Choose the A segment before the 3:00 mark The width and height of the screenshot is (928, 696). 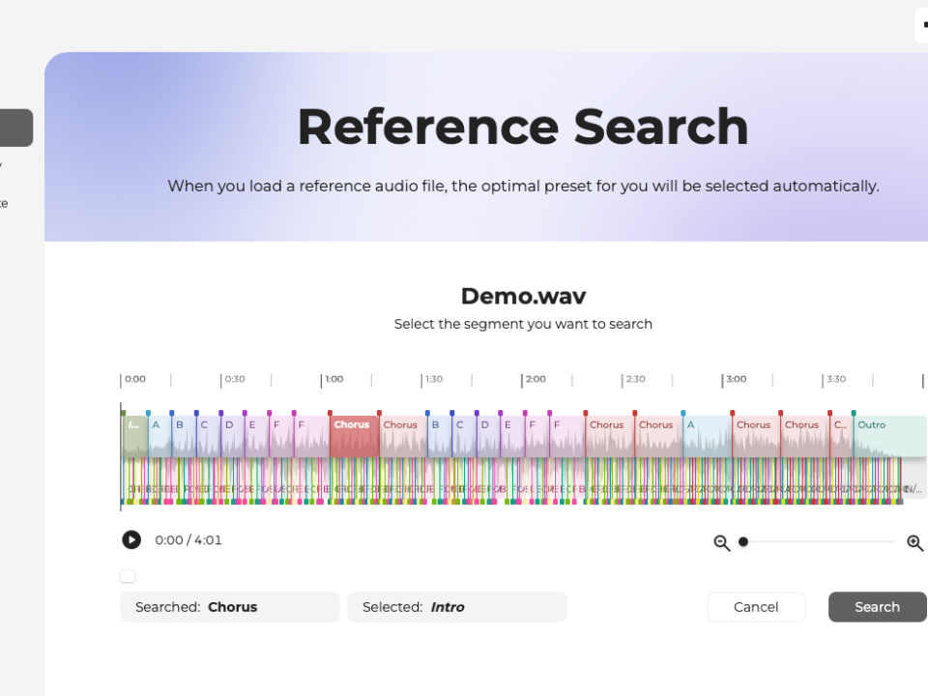point(707,436)
